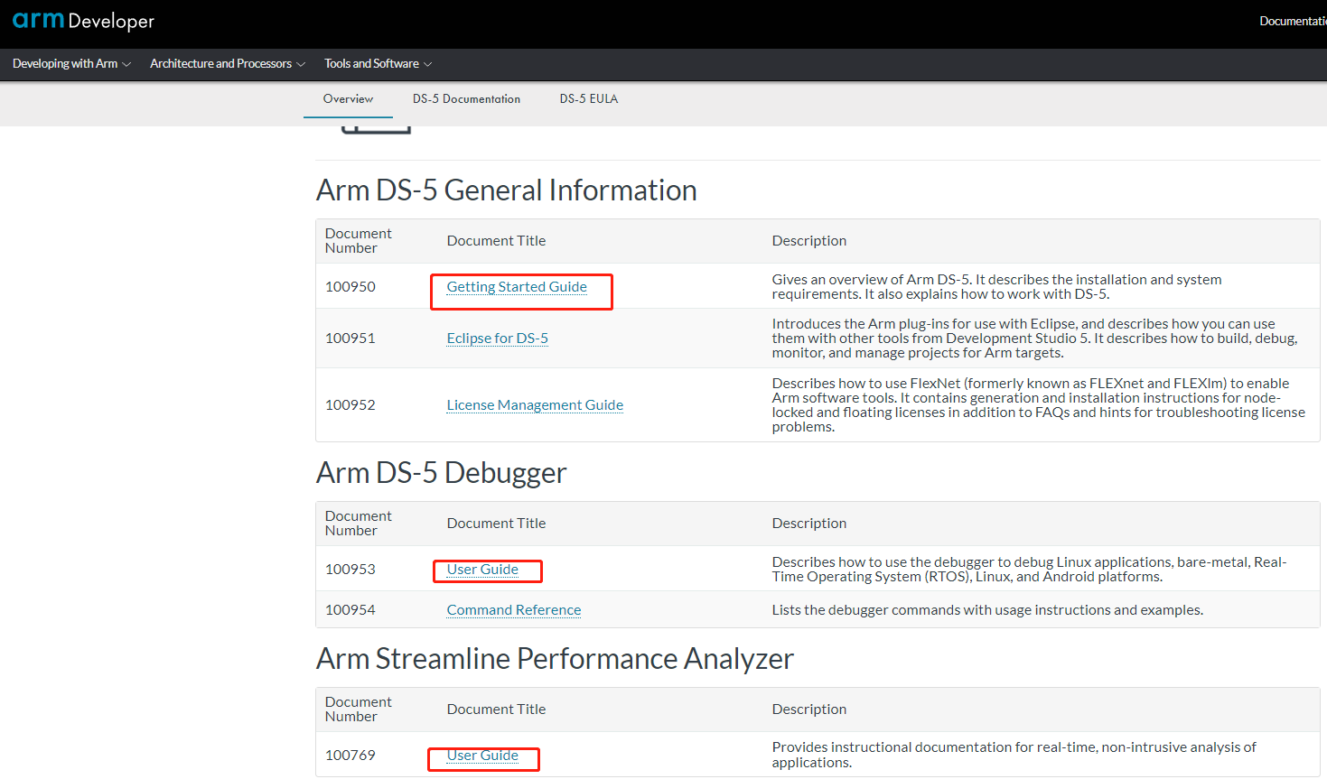Select the row for document 100952

pyautogui.click(x=350, y=404)
